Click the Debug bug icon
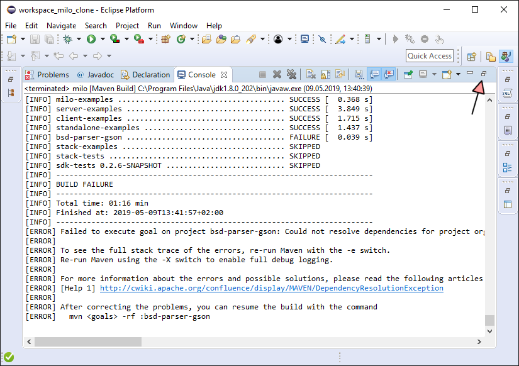The image size is (519, 366). click(x=68, y=39)
